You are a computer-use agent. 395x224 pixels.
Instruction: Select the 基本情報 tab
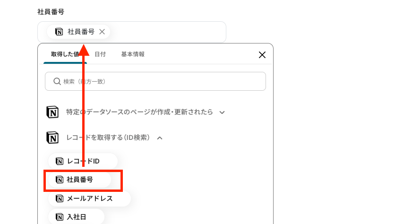(133, 54)
